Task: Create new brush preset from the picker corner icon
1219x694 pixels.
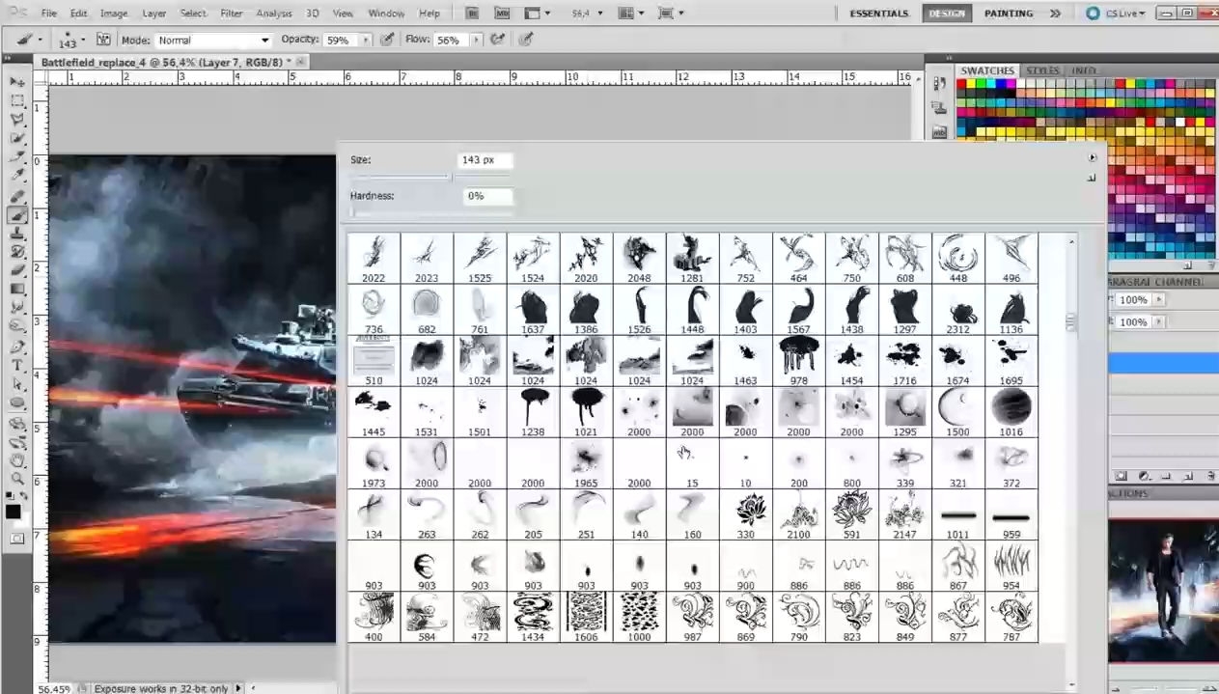Action: click(1093, 178)
